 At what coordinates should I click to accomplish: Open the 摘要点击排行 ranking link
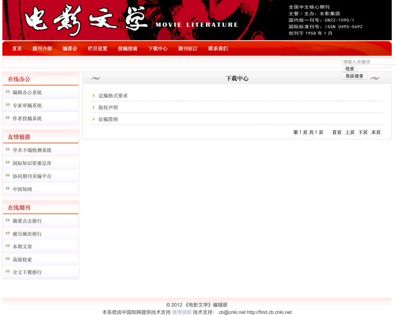pos(27,221)
